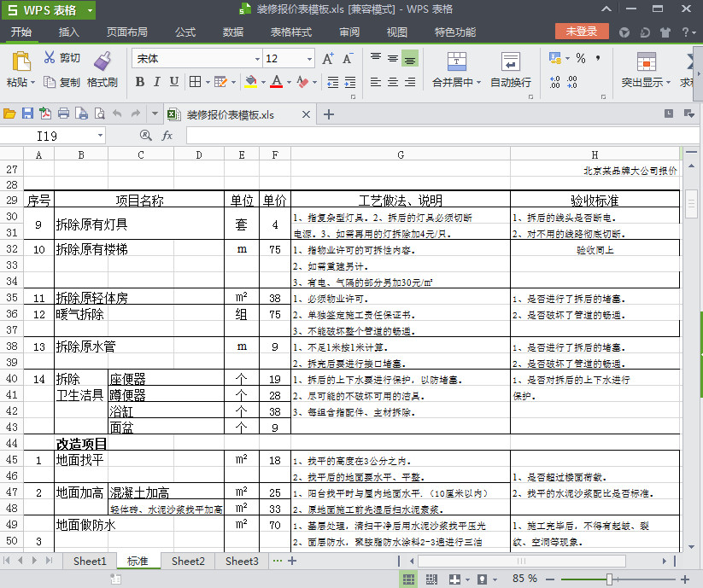Align text right
This screenshot has height=588, width=703.
410,82
